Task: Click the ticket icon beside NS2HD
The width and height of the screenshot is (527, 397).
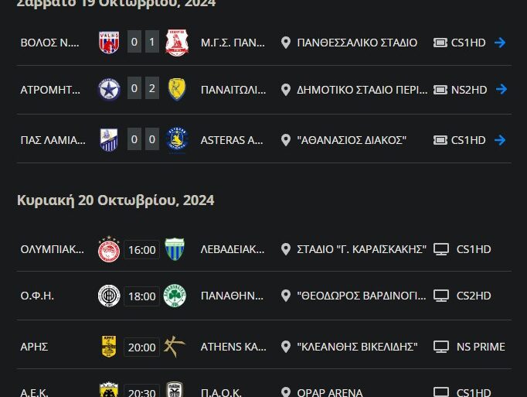Action: coord(441,90)
